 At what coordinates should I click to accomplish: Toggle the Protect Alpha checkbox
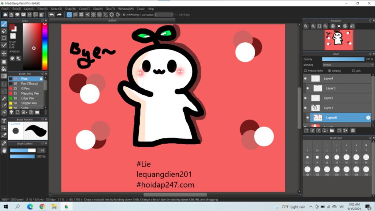tap(305, 71)
